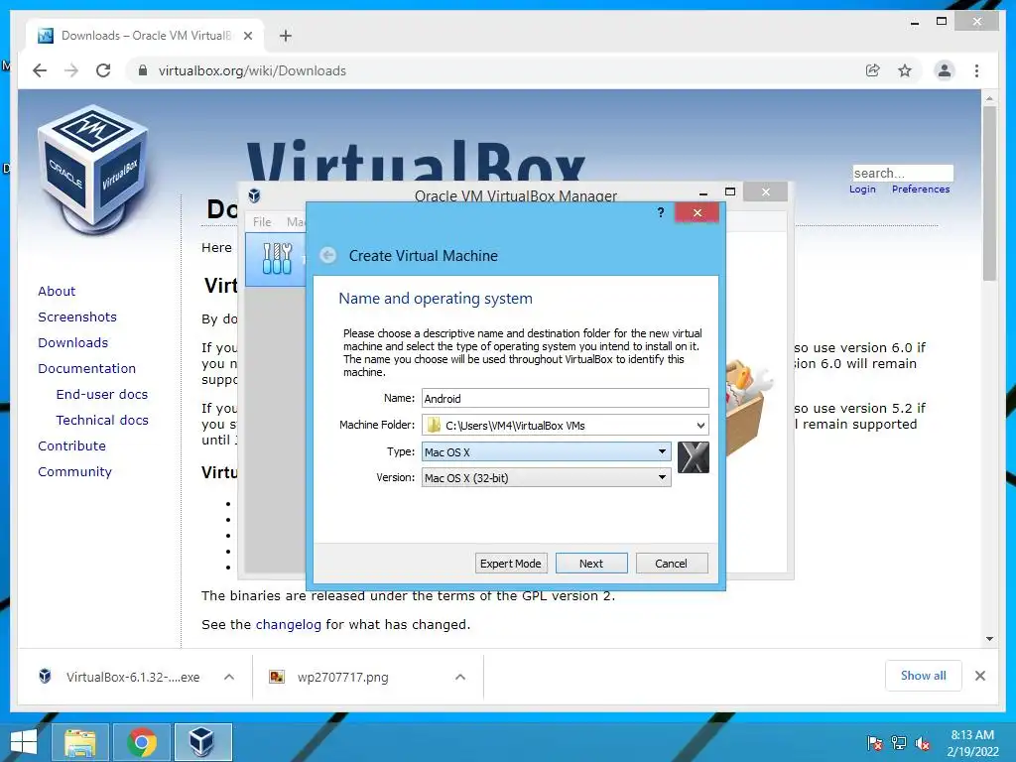Open Screenshots link in sidebar
The height and width of the screenshot is (762, 1016).
click(77, 317)
